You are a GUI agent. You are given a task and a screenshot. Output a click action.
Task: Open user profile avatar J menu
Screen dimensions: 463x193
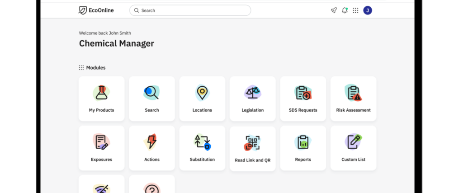coord(368,10)
